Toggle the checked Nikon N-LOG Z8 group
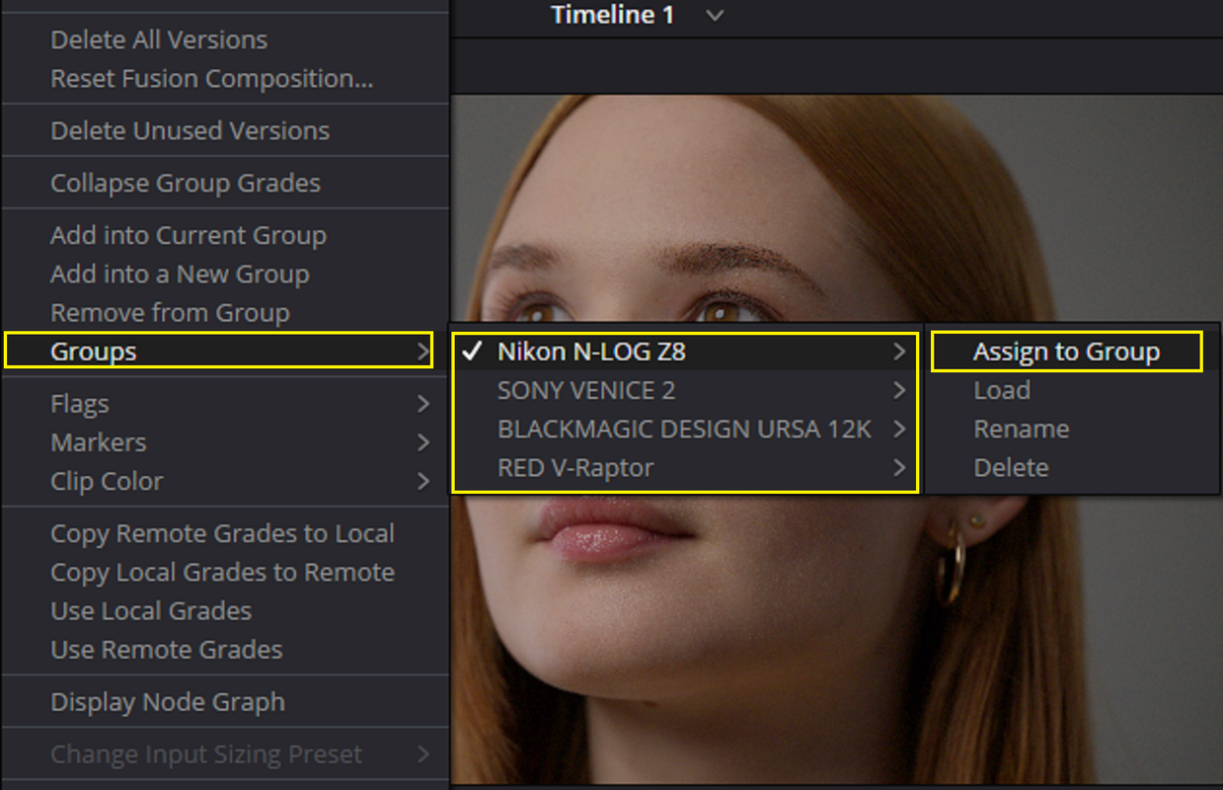The width and height of the screenshot is (1223, 790). 685,352
